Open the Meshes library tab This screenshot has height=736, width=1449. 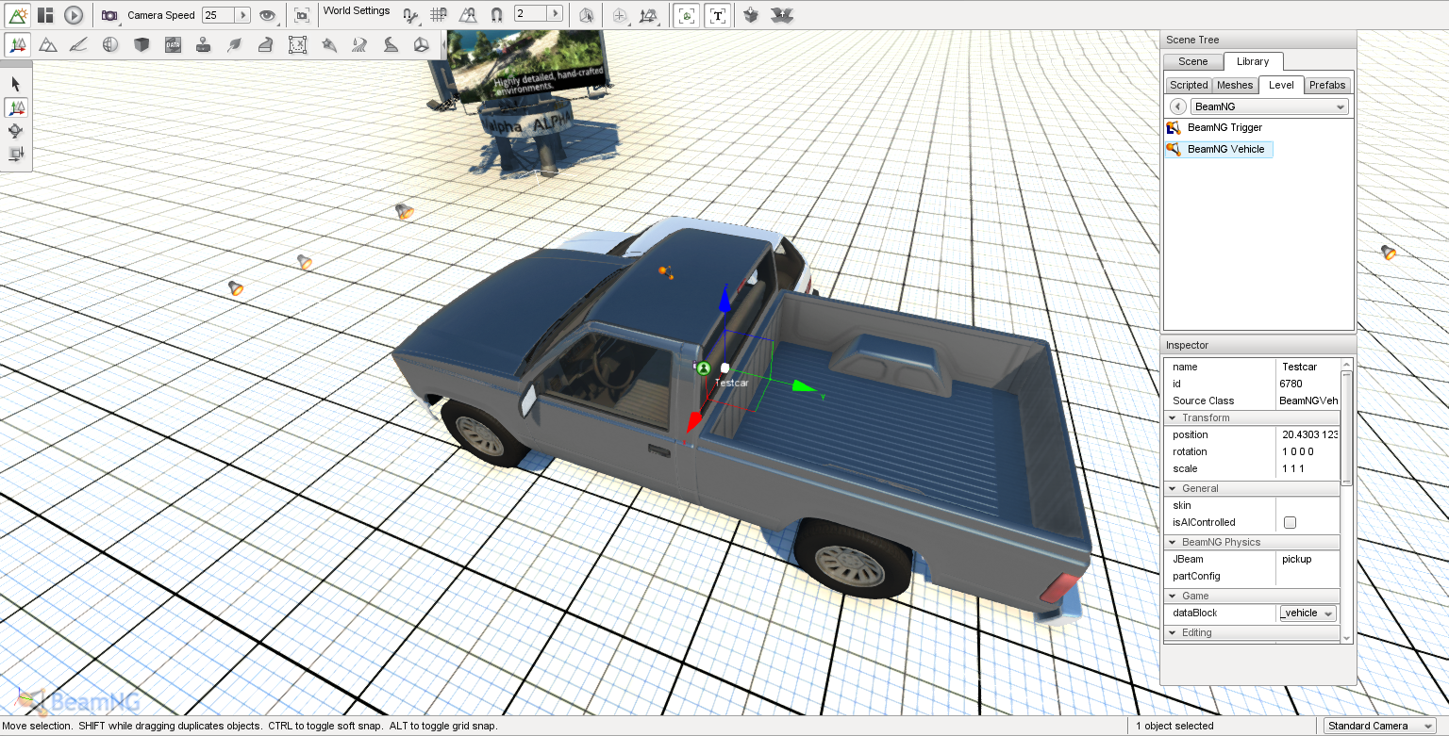1235,85
